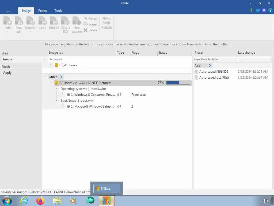
Task: Click the ISO saving progress bar
Action: coord(178,83)
